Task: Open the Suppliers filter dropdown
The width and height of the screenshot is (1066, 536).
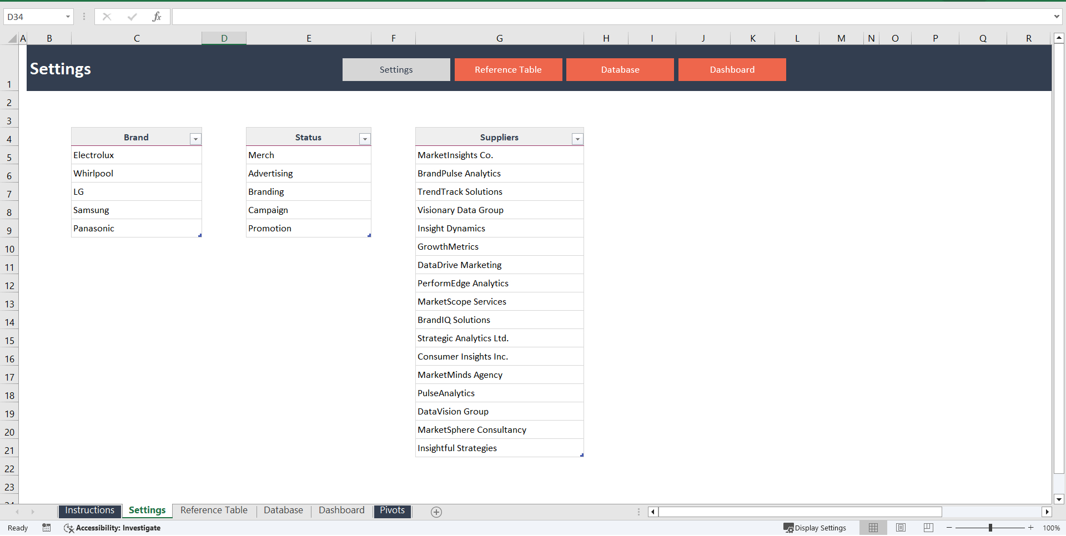Action: [577, 139]
